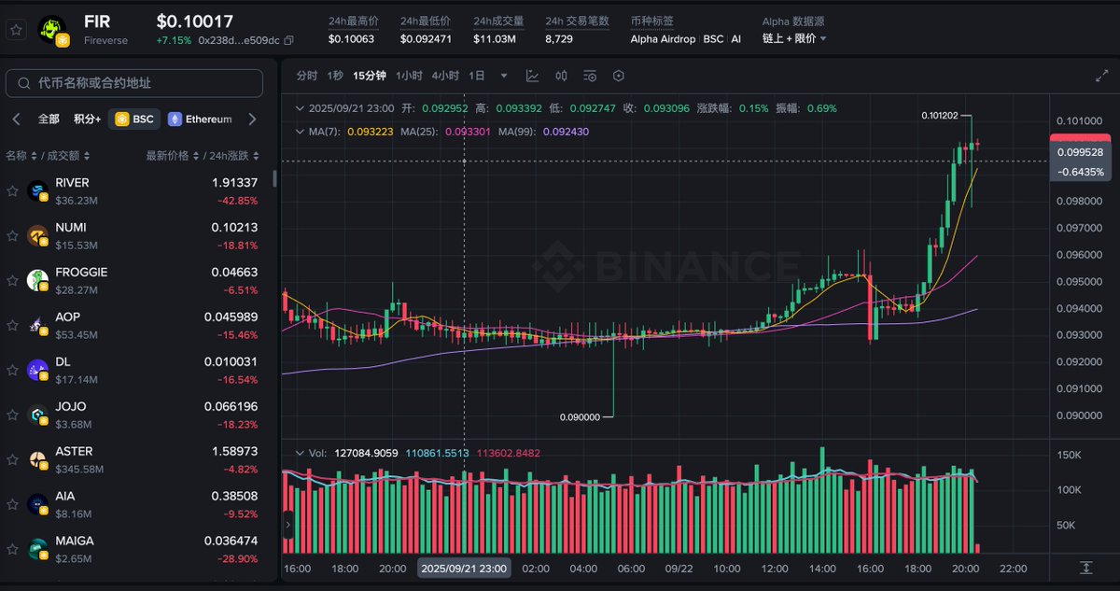Image resolution: width=1120 pixels, height=591 pixels.
Task: Sort the token list by 最新价格
Action: pos(172,155)
